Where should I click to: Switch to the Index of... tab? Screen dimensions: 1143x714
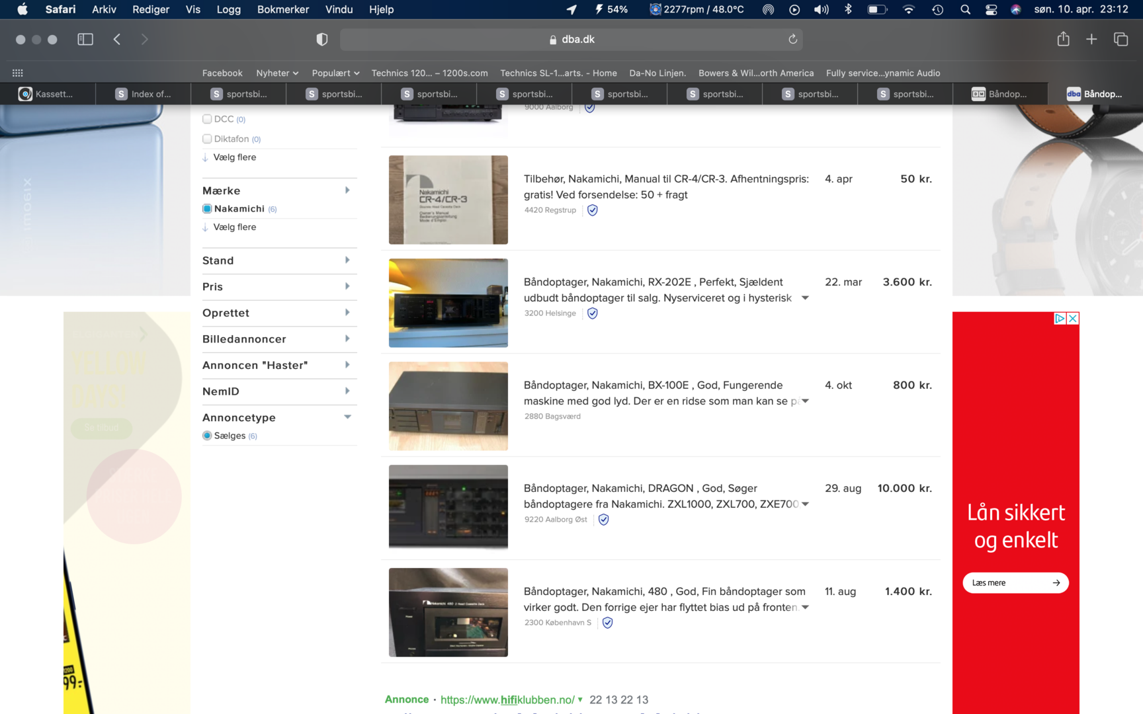pos(143,94)
